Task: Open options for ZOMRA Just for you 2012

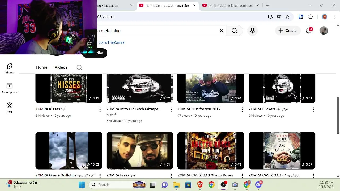Action: 242,110
